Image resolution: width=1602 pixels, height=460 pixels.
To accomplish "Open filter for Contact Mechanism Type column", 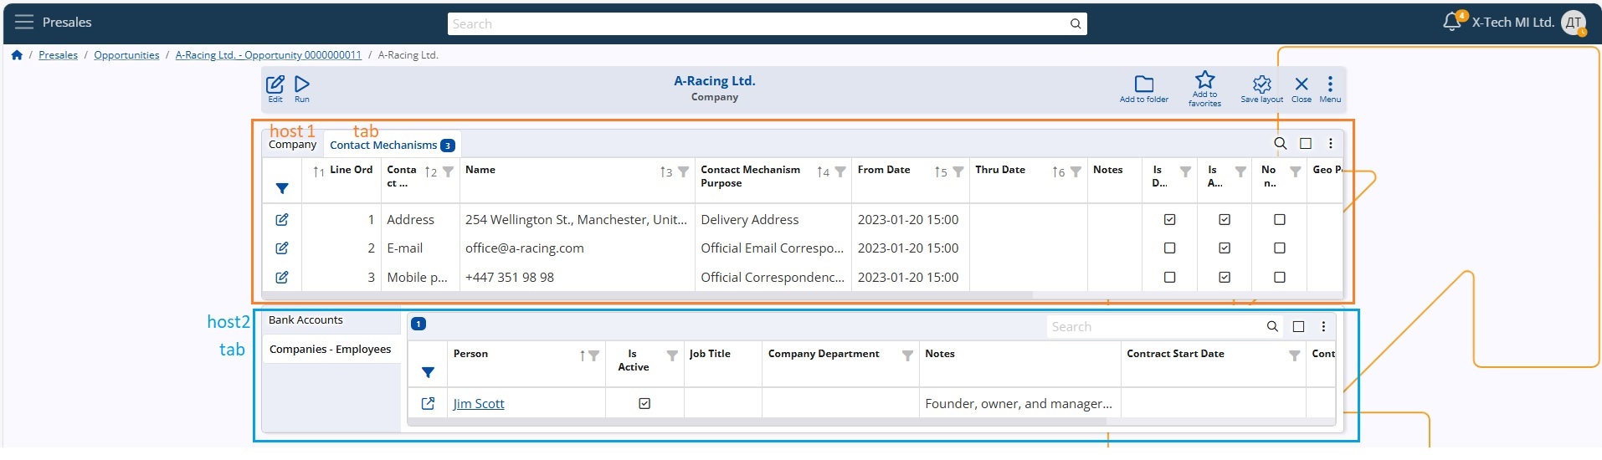I will coord(448,172).
